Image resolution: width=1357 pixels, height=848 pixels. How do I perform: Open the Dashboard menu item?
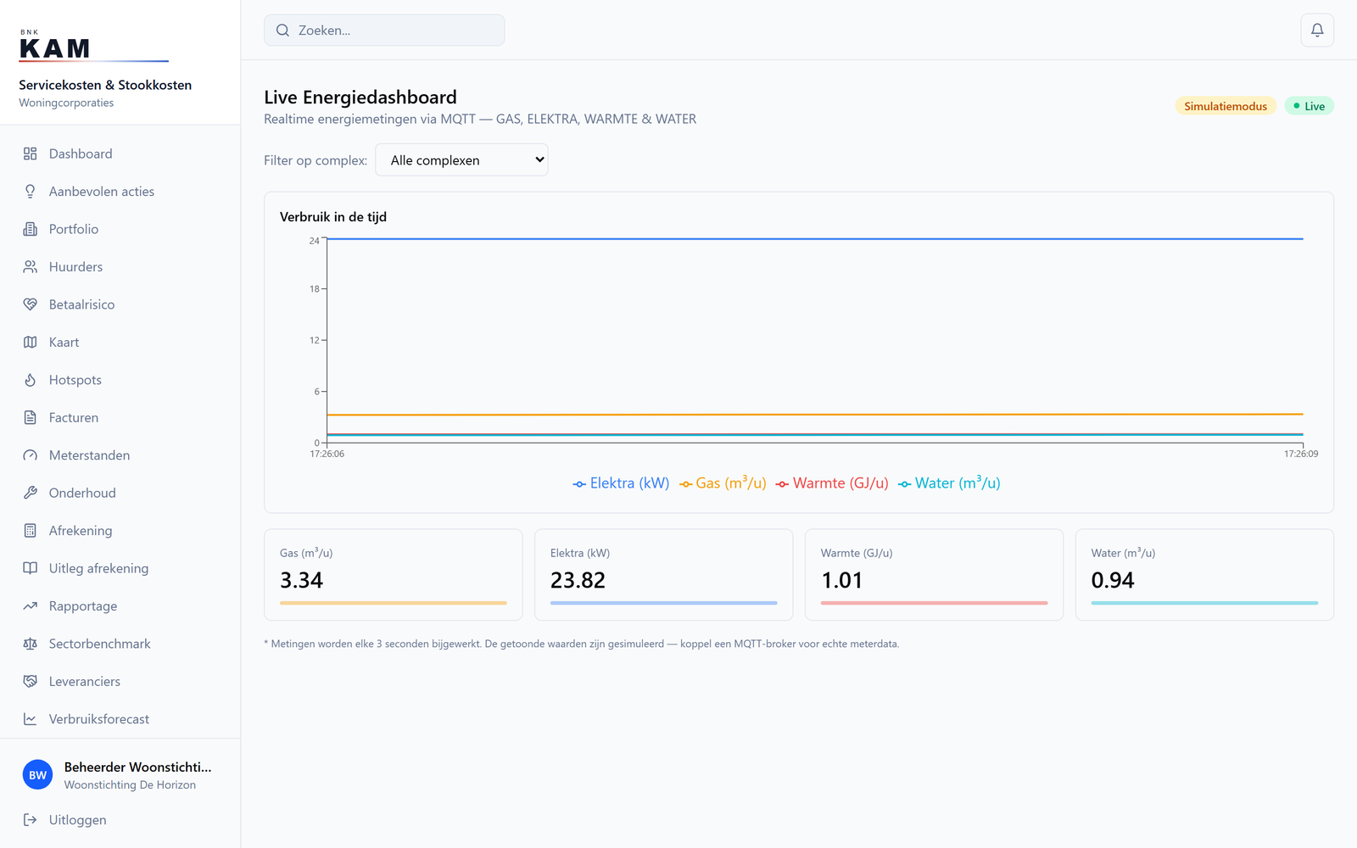[x=120, y=153]
